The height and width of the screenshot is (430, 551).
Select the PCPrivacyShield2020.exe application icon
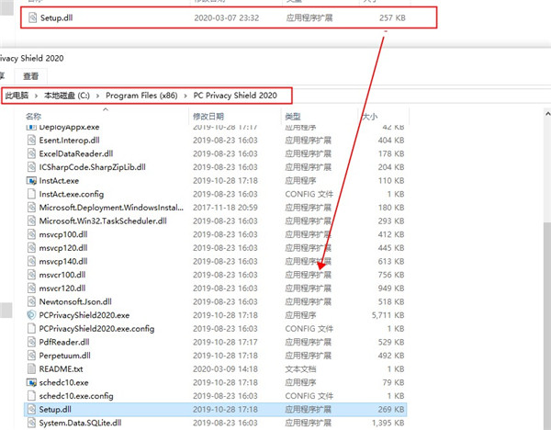click(31, 314)
